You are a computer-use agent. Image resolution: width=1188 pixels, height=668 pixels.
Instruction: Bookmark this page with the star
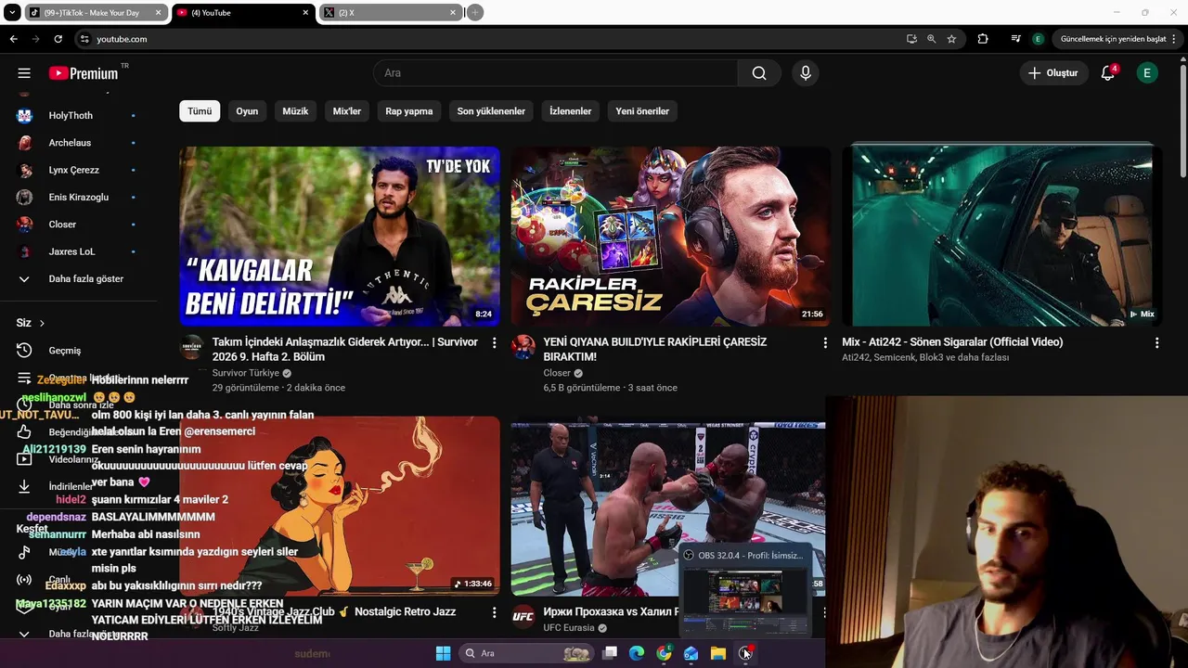pos(951,39)
